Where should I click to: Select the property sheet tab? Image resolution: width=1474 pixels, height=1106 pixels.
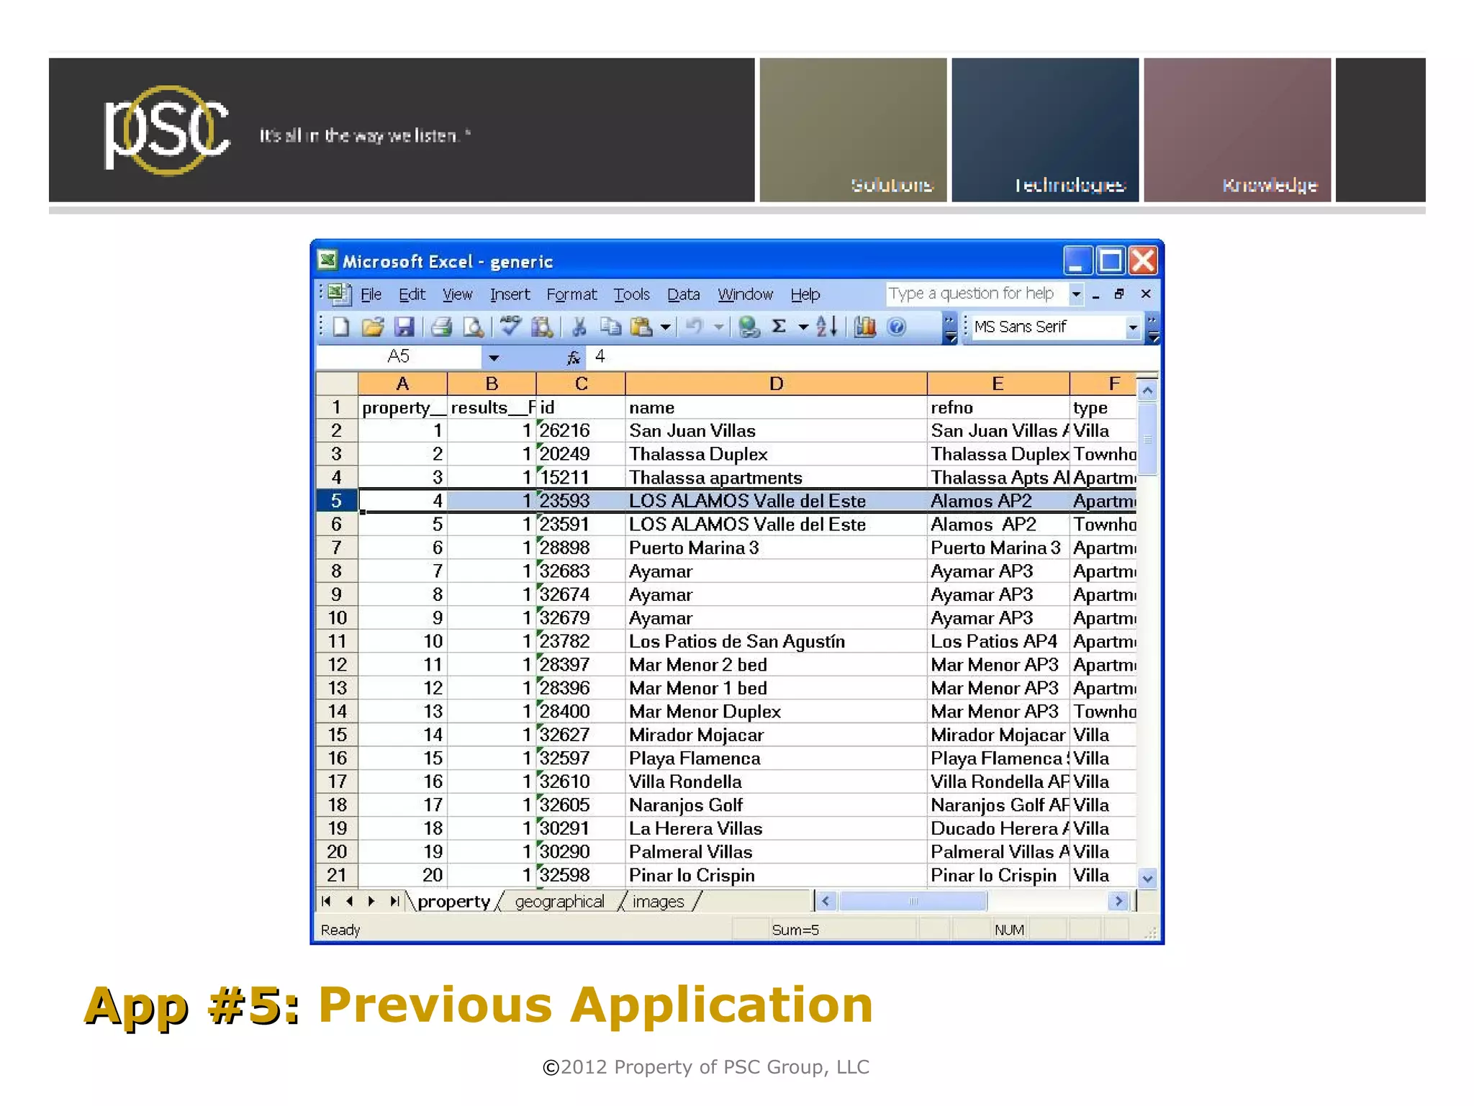pyautogui.click(x=453, y=902)
